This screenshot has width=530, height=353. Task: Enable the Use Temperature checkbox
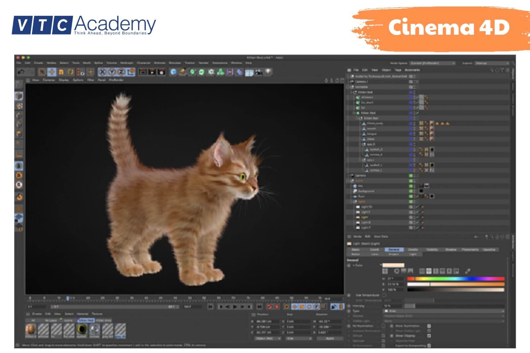tap(384, 295)
